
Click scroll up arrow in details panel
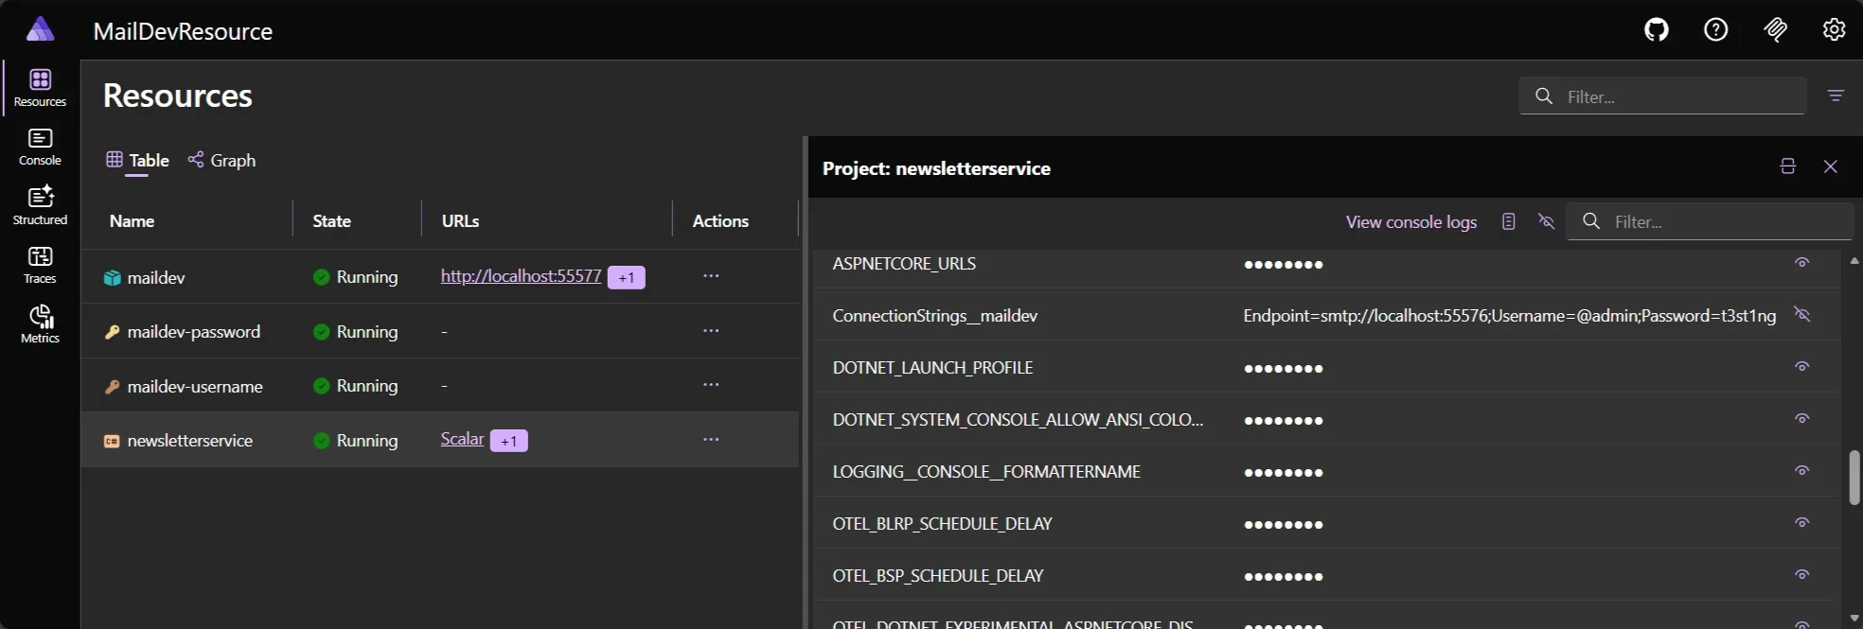coord(1854,260)
